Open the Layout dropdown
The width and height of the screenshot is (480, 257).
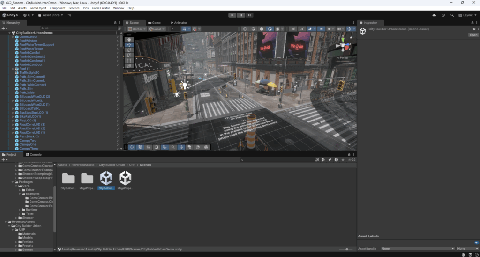tap(467, 15)
